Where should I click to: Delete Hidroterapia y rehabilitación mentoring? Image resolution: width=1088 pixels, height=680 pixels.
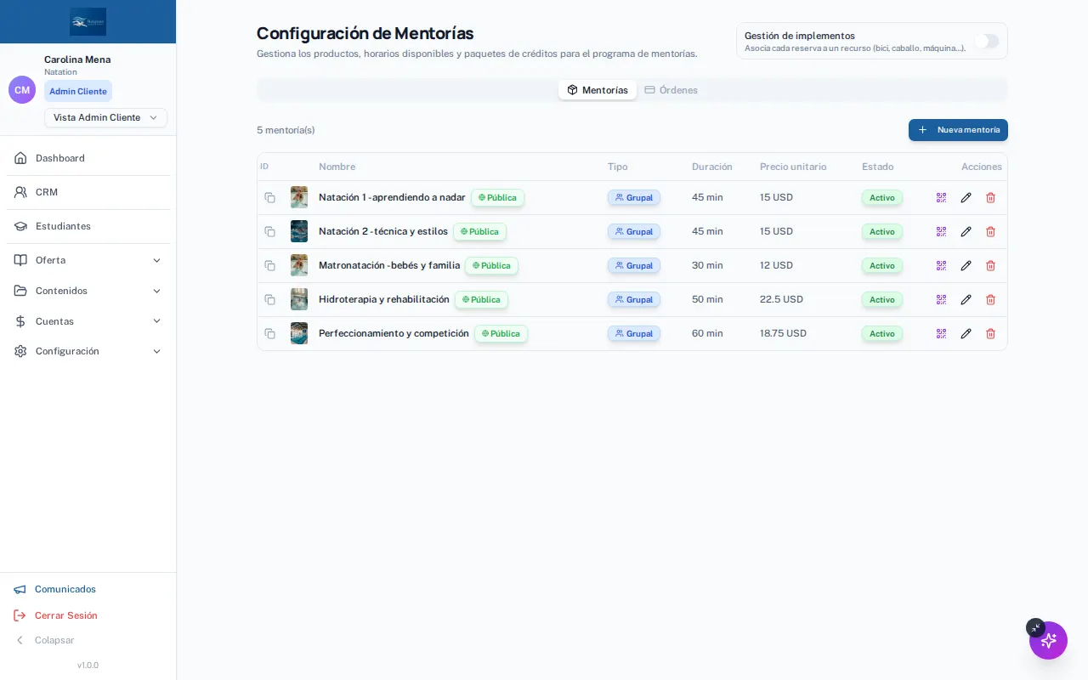point(990,299)
